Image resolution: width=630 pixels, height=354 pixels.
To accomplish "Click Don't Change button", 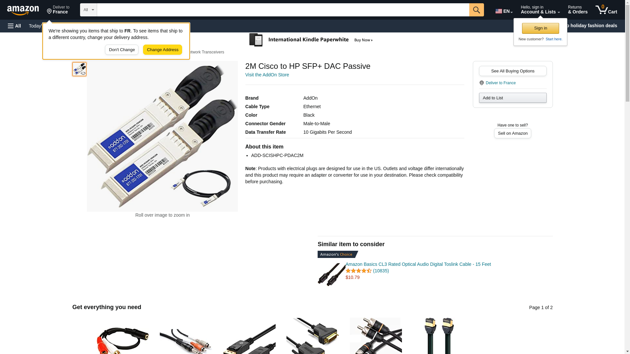I will pyautogui.click(x=122, y=50).
